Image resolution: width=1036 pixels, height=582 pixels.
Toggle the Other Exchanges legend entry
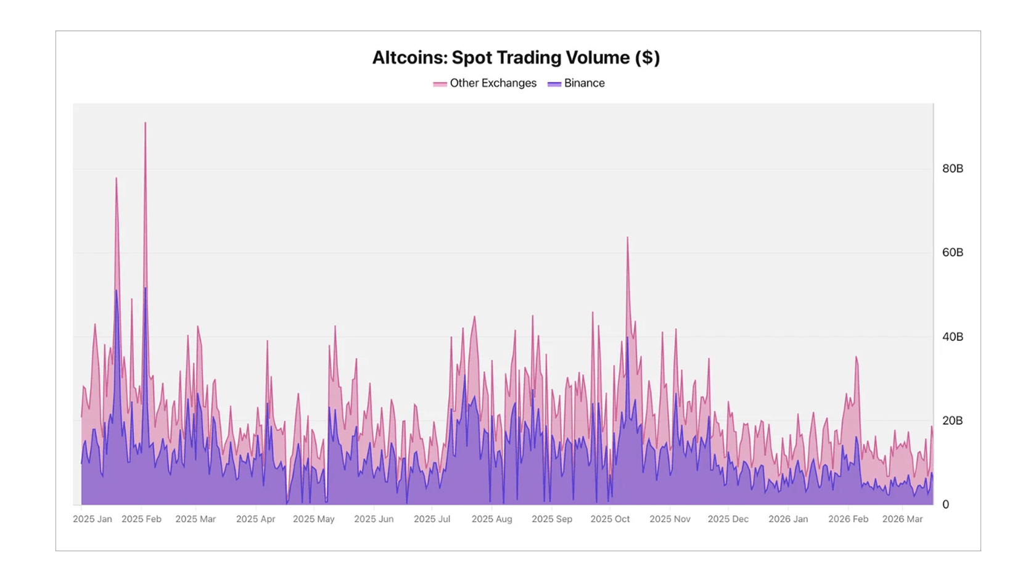click(x=493, y=83)
